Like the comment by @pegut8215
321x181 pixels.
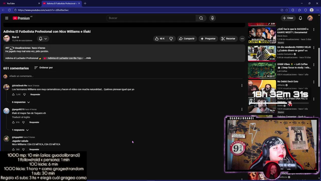coord(13,122)
